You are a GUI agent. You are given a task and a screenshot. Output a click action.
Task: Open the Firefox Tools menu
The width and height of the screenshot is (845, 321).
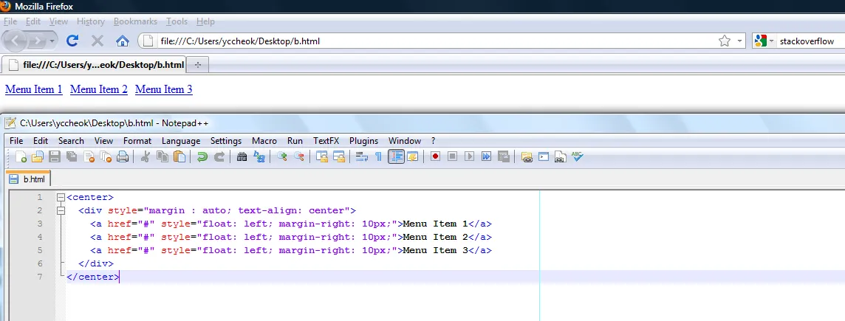177,21
